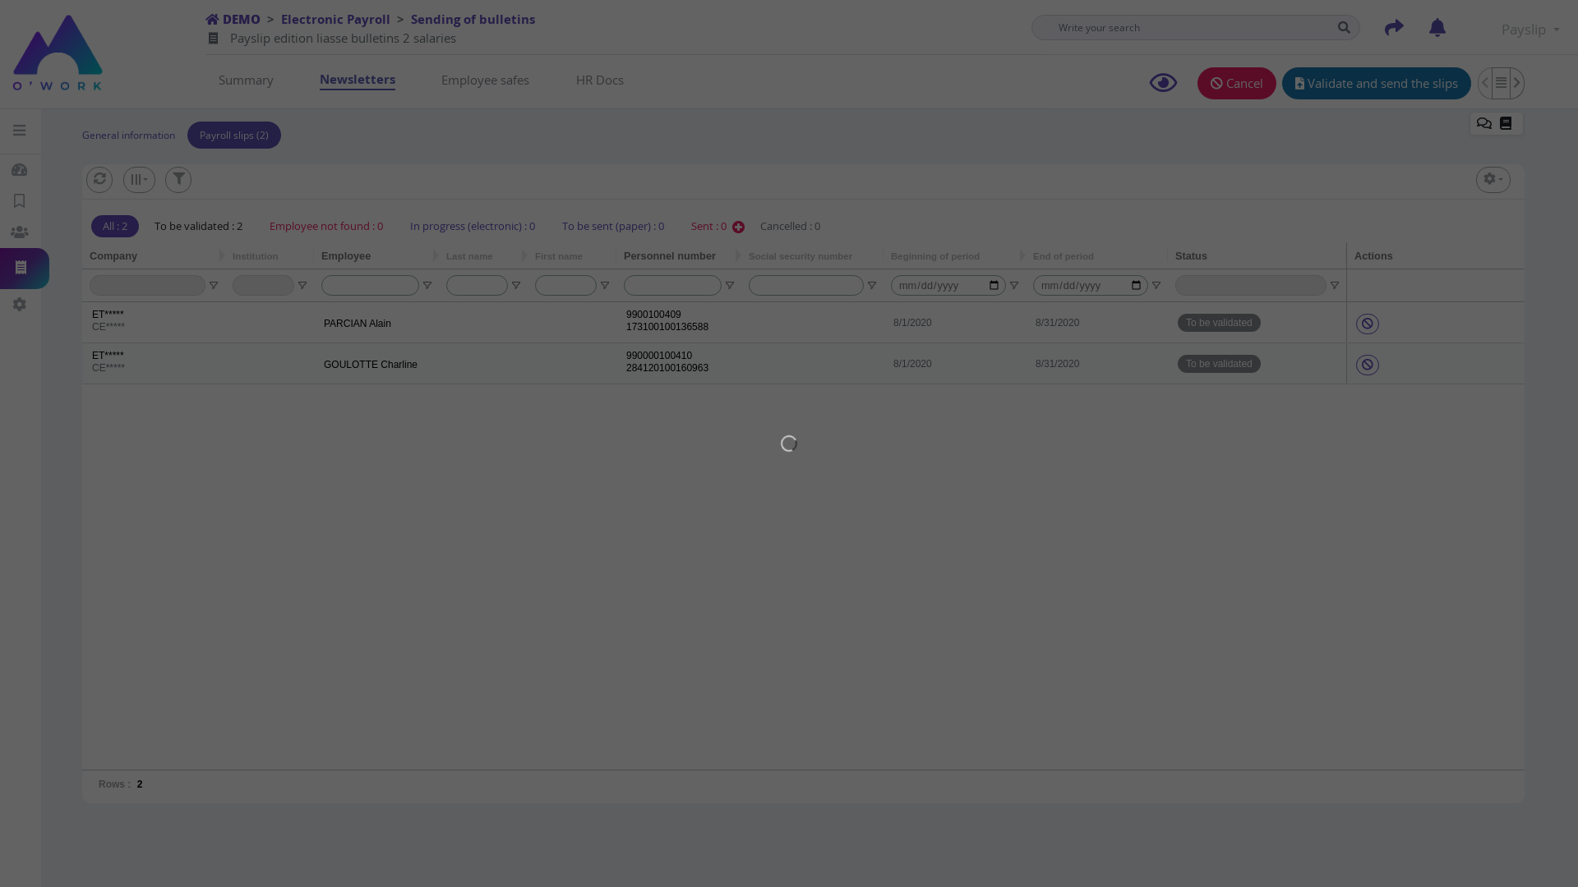Cancel payslip for PARCIAN Alain
The height and width of the screenshot is (887, 1578).
pyautogui.click(x=1368, y=324)
